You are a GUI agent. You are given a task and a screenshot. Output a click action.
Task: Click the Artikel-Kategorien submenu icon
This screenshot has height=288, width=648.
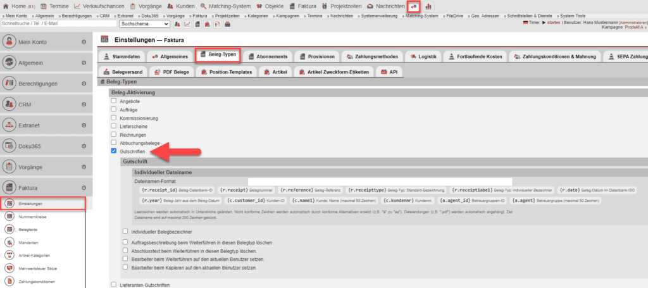(9, 255)
